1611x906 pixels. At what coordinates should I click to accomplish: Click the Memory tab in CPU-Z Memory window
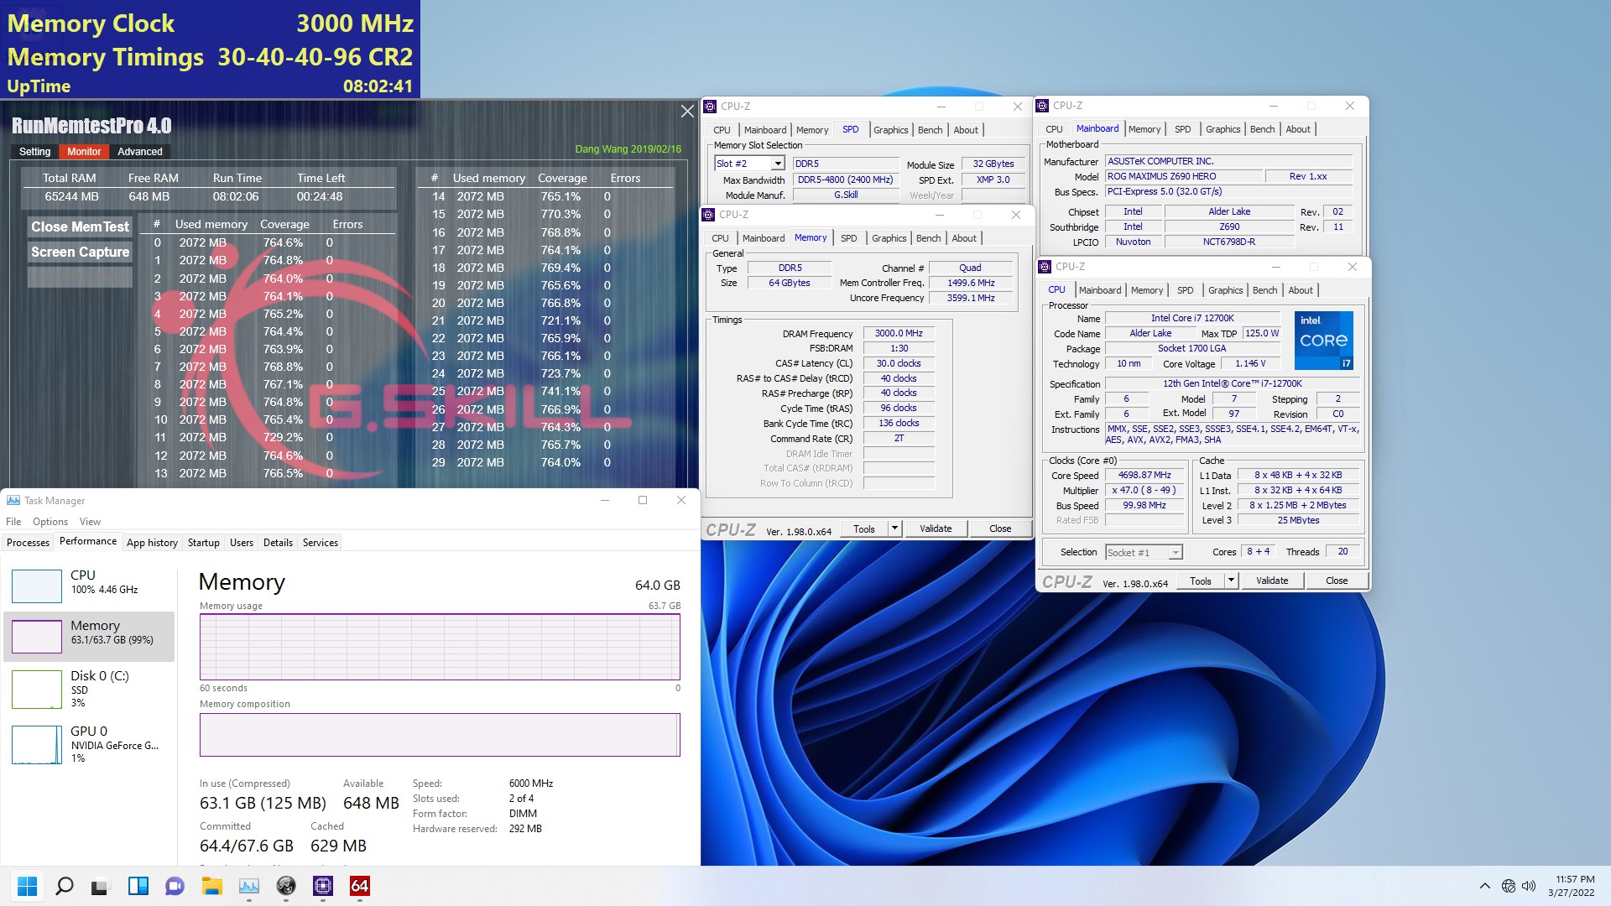[x=811, y=237]
